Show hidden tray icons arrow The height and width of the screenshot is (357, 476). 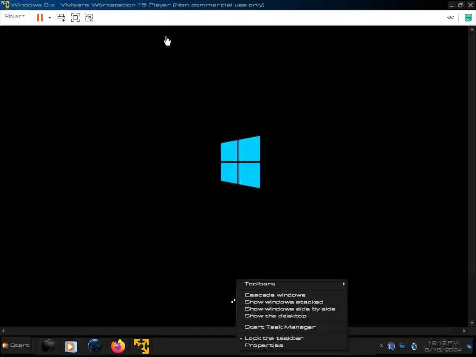click(x=381, y=346)
